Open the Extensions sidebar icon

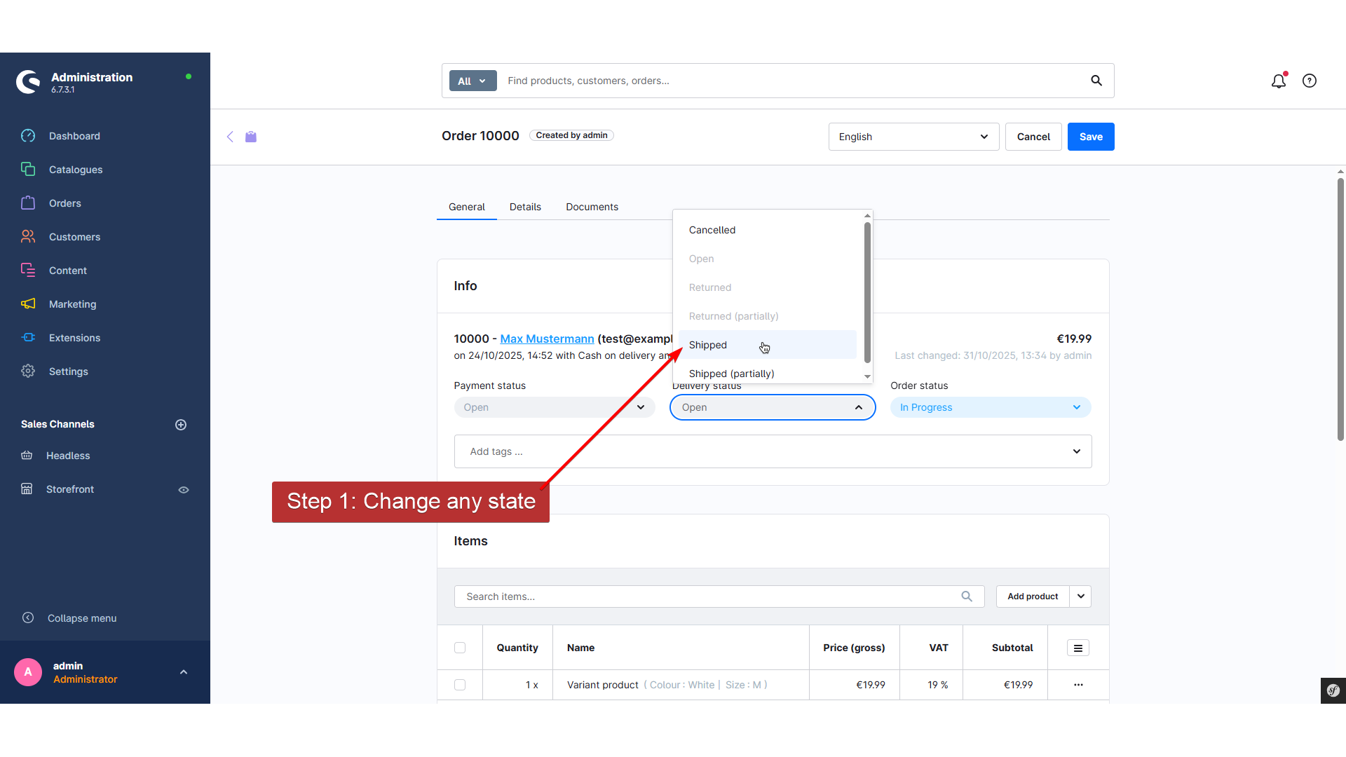[x=28, y=338]
